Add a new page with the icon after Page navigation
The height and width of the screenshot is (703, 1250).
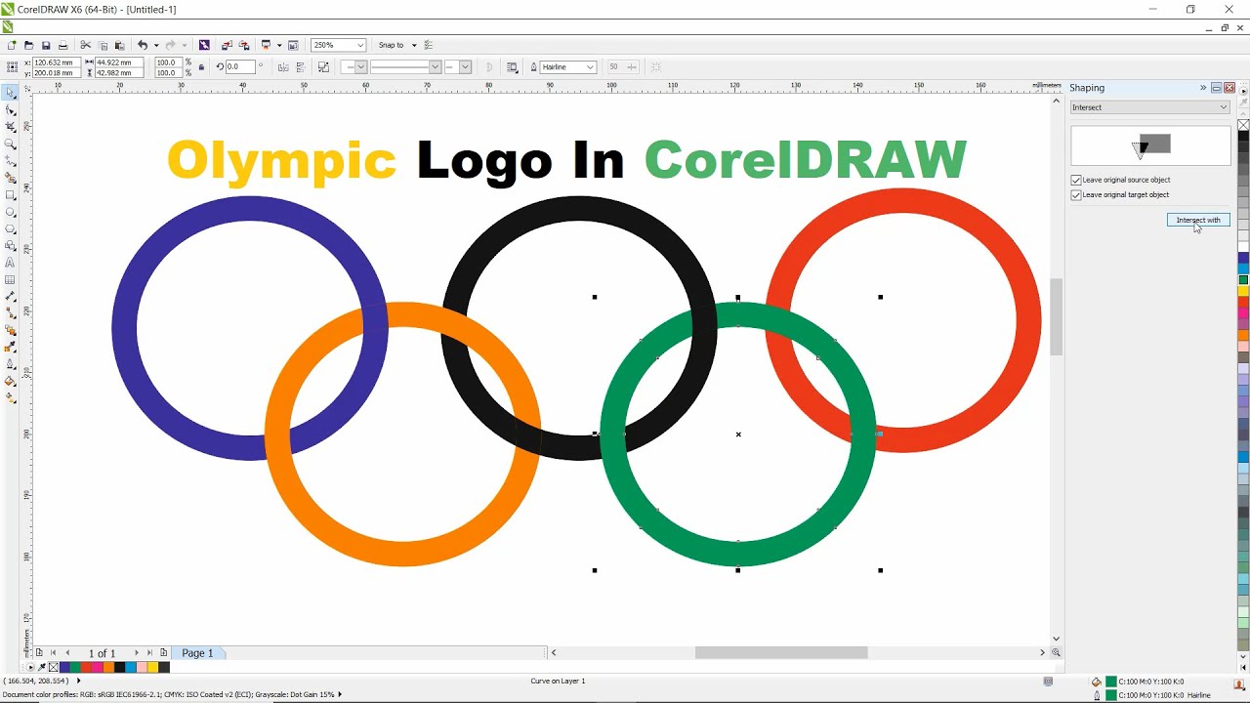click(x=163, y=652)
